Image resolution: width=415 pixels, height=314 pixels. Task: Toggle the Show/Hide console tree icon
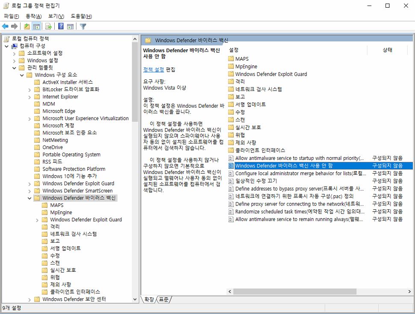tap(36, 26)
